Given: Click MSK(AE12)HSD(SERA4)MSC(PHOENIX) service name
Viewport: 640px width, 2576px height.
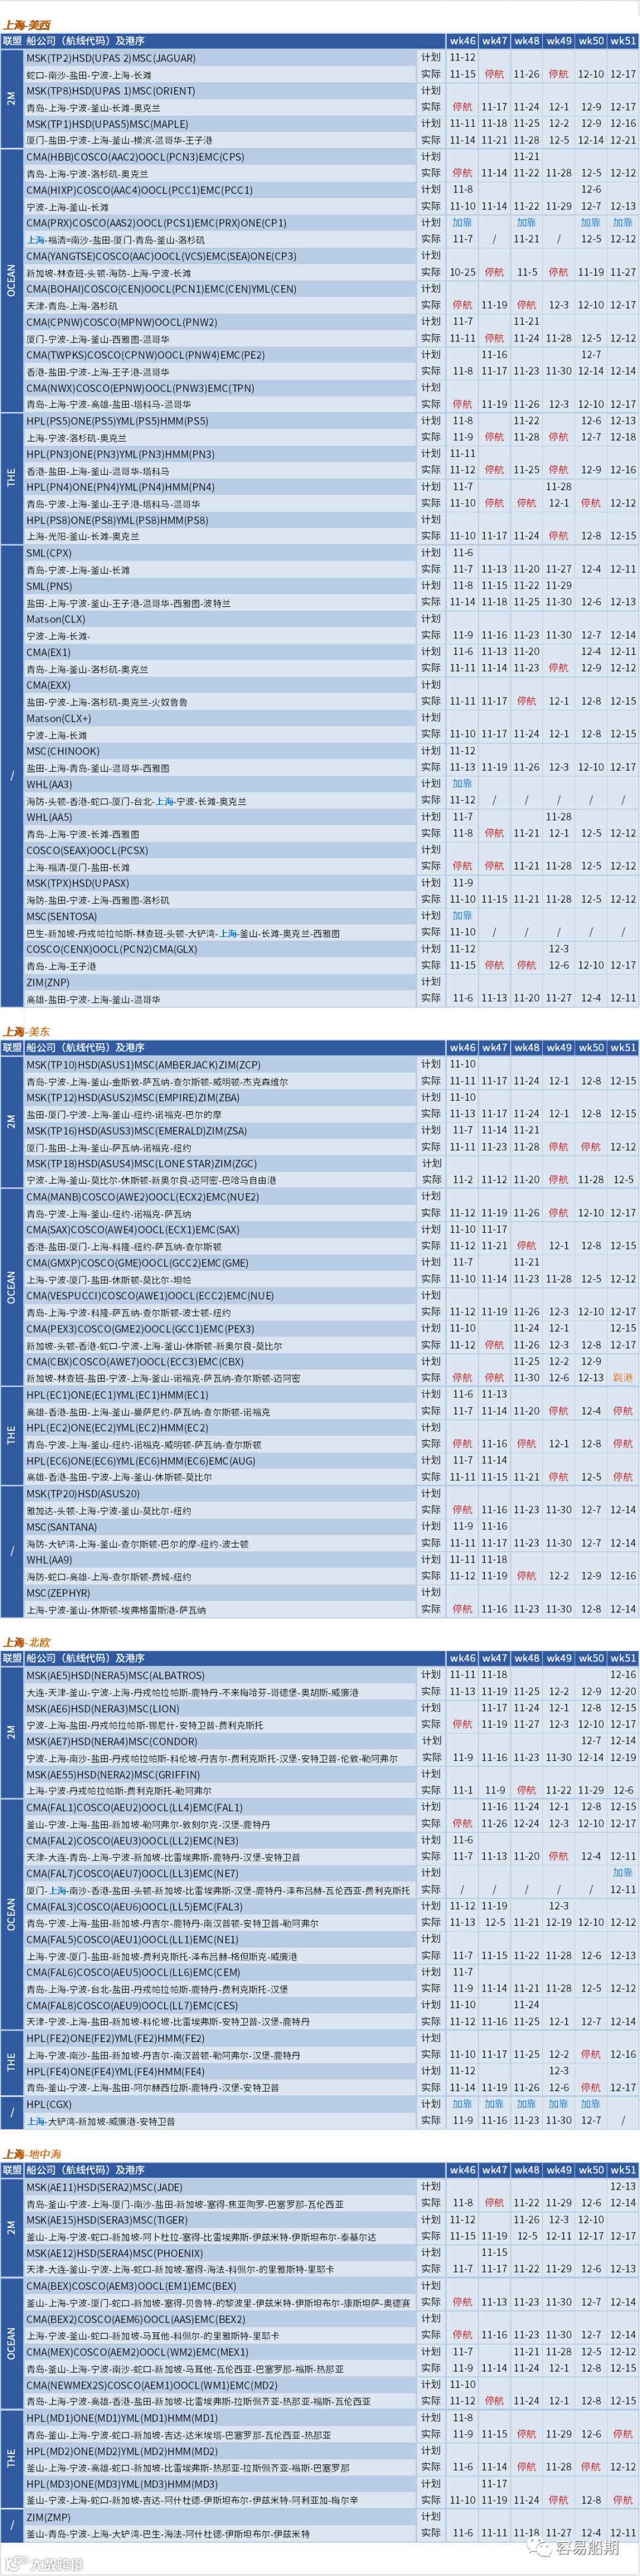Looking at the screenshot, I should (114, 2253).
